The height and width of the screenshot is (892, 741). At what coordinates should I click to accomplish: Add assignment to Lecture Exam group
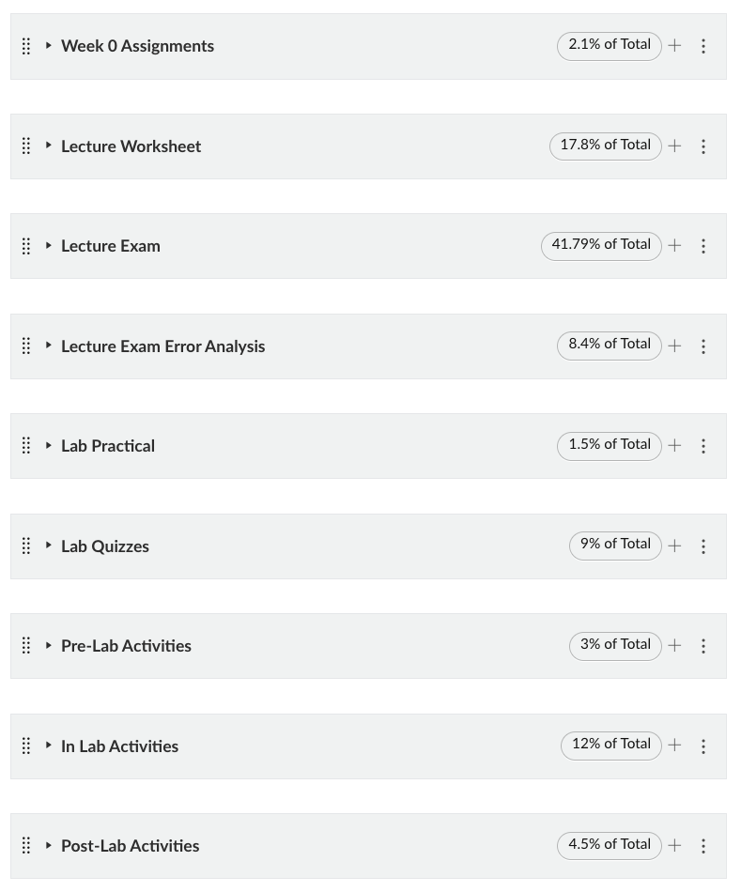[x=674, y=246]
